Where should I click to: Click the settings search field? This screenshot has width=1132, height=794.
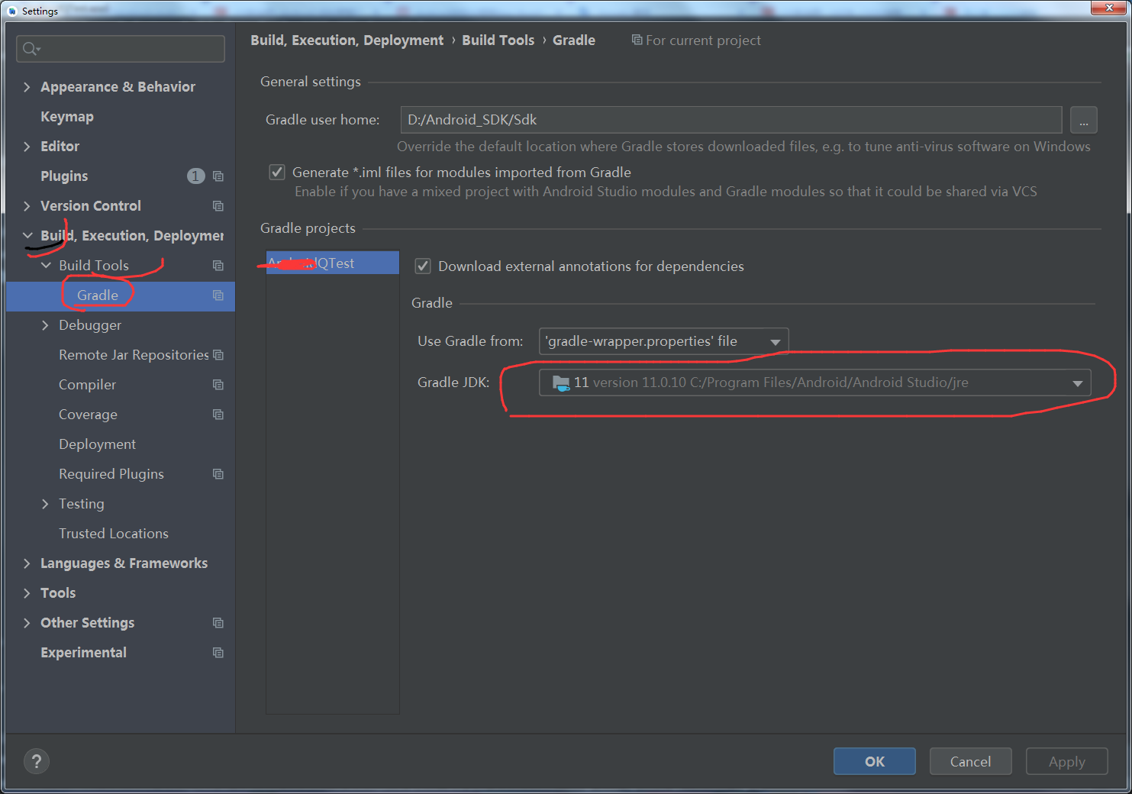coord(121,49)
